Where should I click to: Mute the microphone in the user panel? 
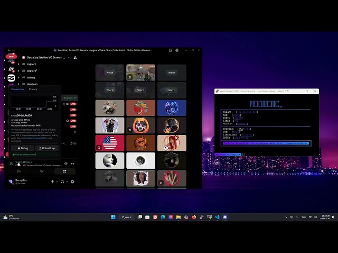coord(52,182)
